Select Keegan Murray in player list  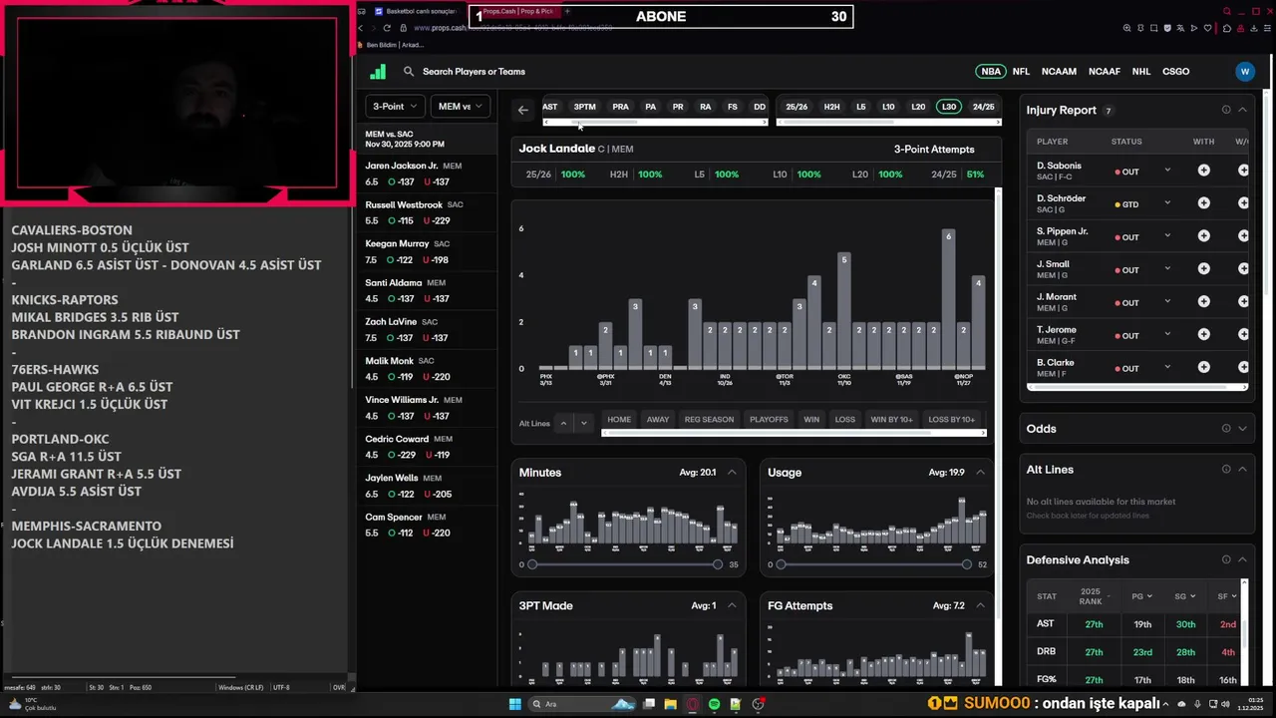(427, 251)
